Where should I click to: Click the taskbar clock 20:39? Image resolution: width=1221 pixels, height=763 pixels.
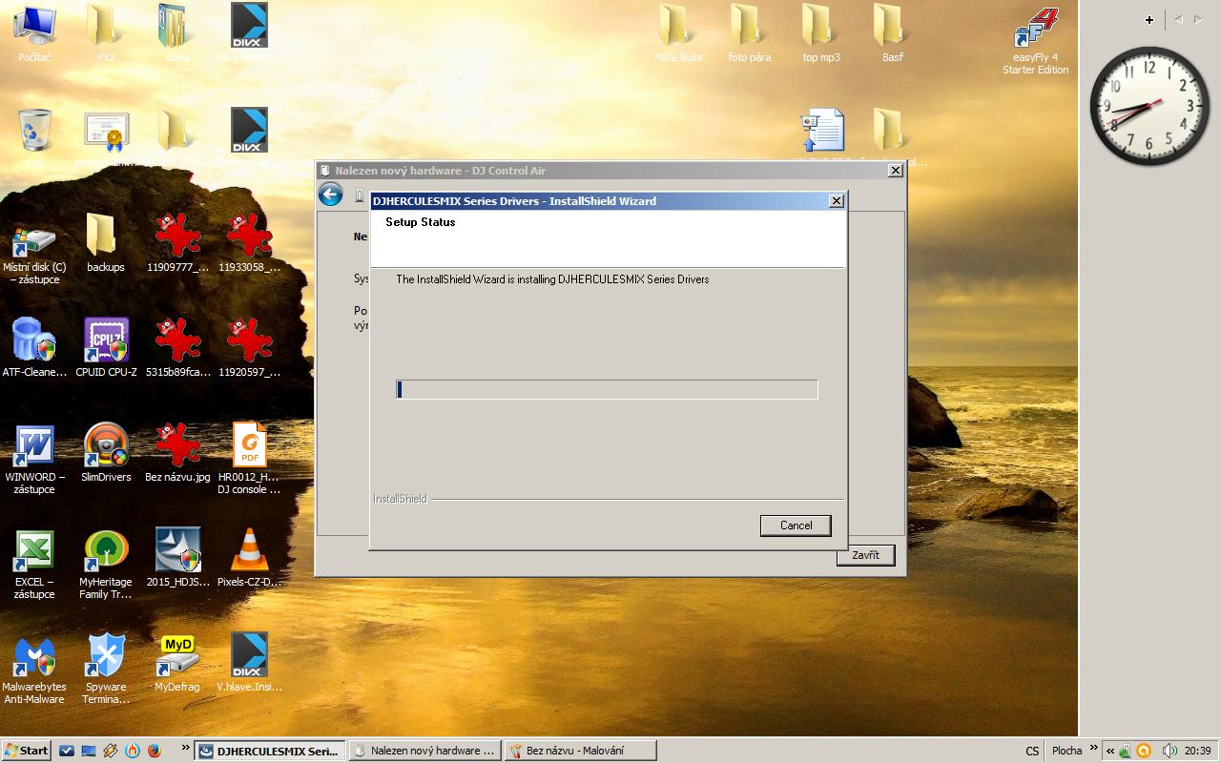1198,752
